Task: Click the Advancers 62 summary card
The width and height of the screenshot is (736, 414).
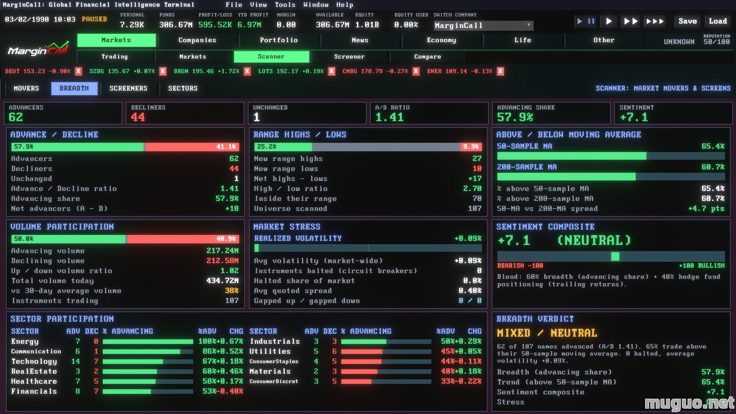Action: pos(63,113)
